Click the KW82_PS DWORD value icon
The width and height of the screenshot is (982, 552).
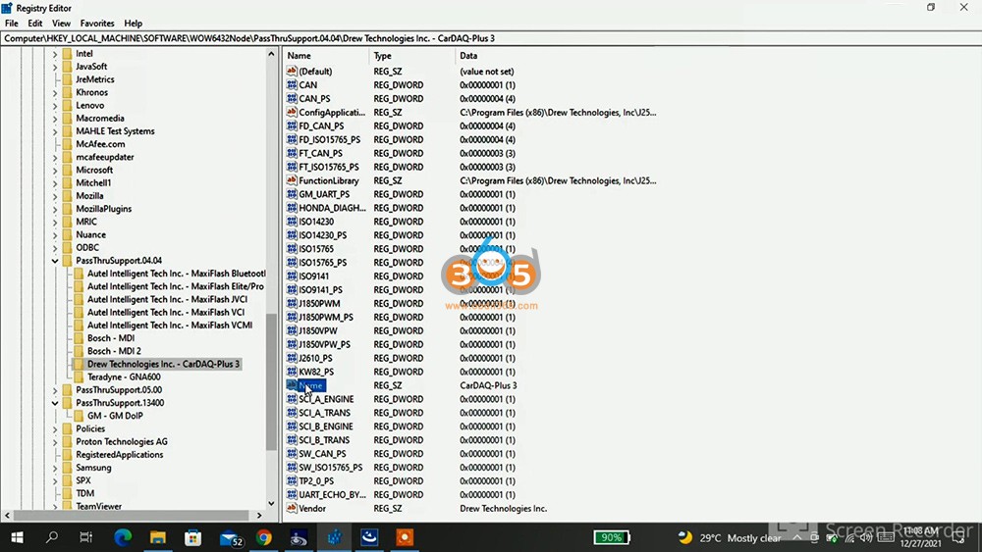(292, 372)
